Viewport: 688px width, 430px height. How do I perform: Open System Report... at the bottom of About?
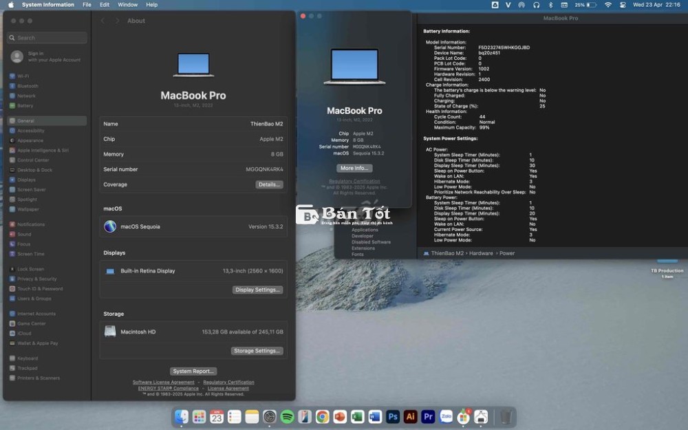click(193, 372)
